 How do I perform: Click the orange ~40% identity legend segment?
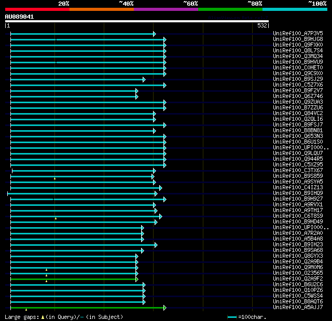(102, 9)
